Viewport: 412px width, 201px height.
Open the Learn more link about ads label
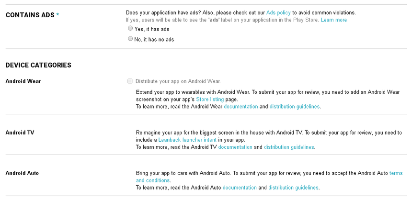(x=334, y=20)
